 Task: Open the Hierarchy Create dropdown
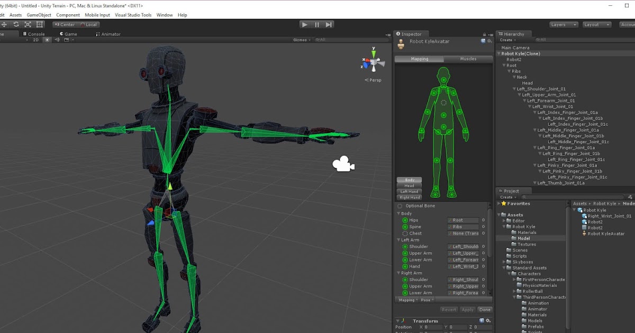[507, 40]
